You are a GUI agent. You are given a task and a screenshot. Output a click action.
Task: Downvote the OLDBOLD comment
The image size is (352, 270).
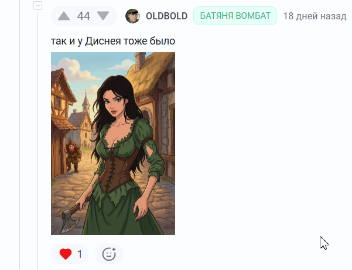[103, 16]
